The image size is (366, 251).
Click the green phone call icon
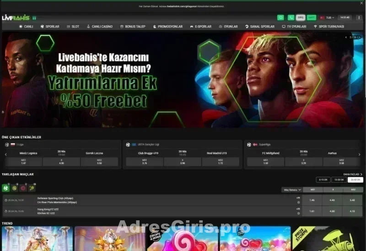click(x=291, y=17)
